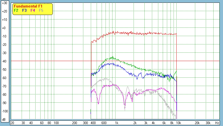
Task: Select the 1k mark on frequency axis
Action: 117,123
